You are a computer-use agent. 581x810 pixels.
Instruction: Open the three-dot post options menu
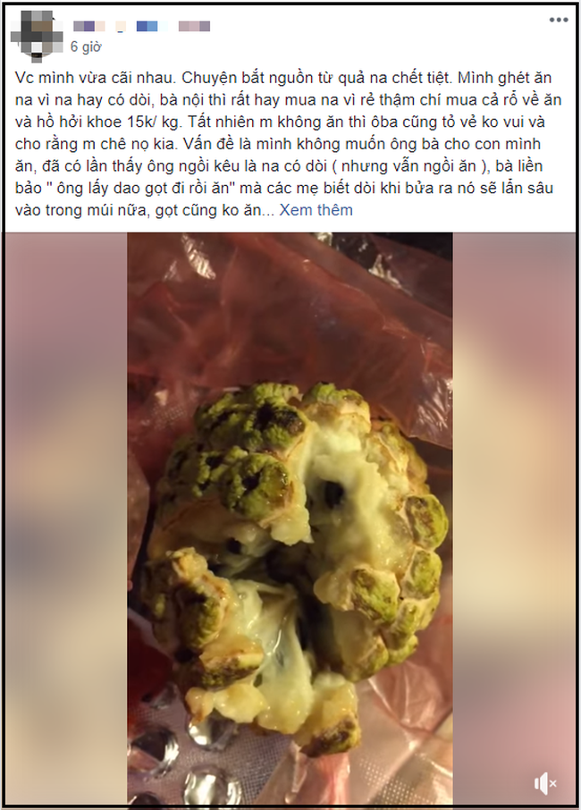coord(559,21)
